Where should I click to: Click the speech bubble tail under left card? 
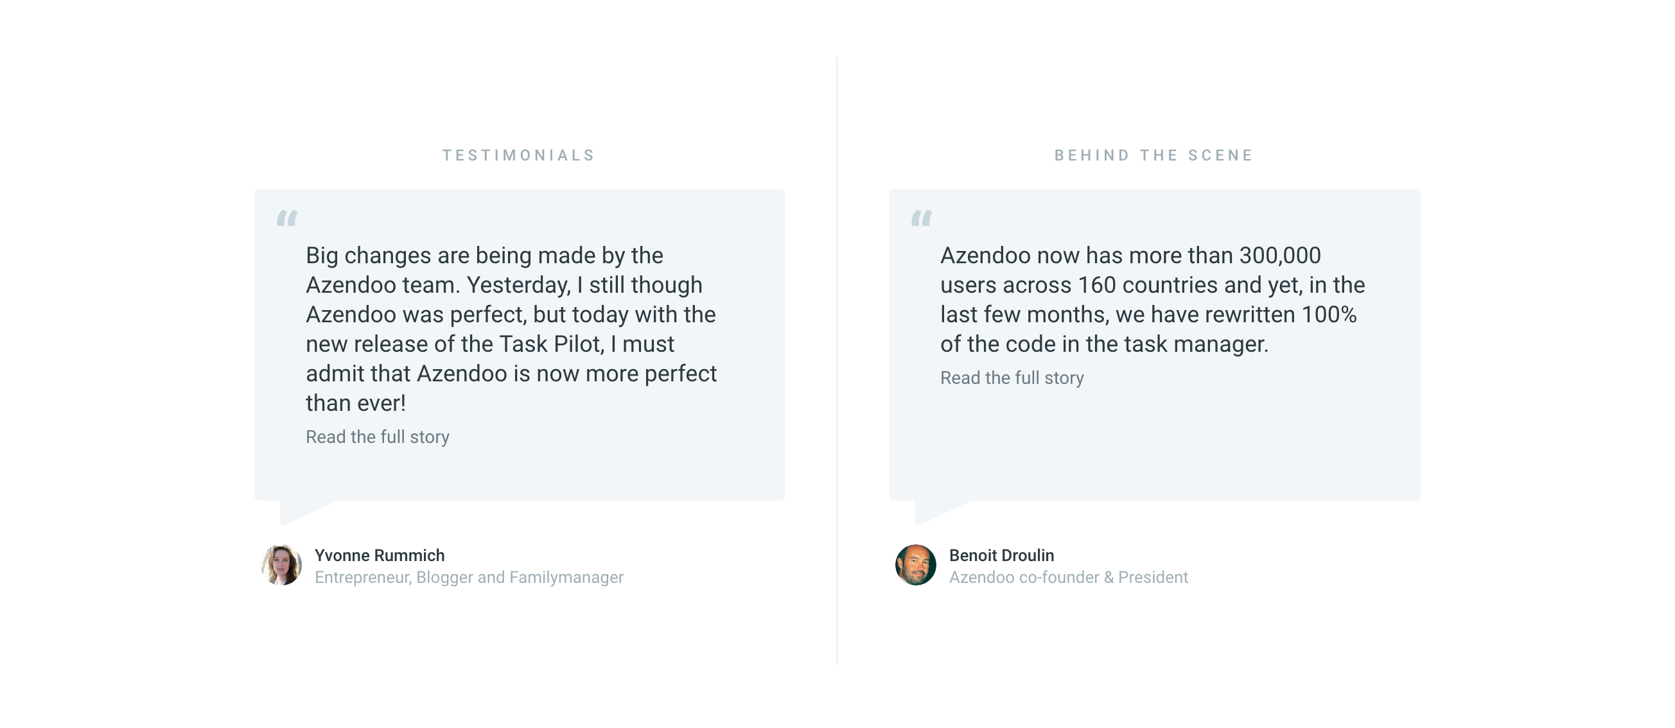click(x=296, y=510)
